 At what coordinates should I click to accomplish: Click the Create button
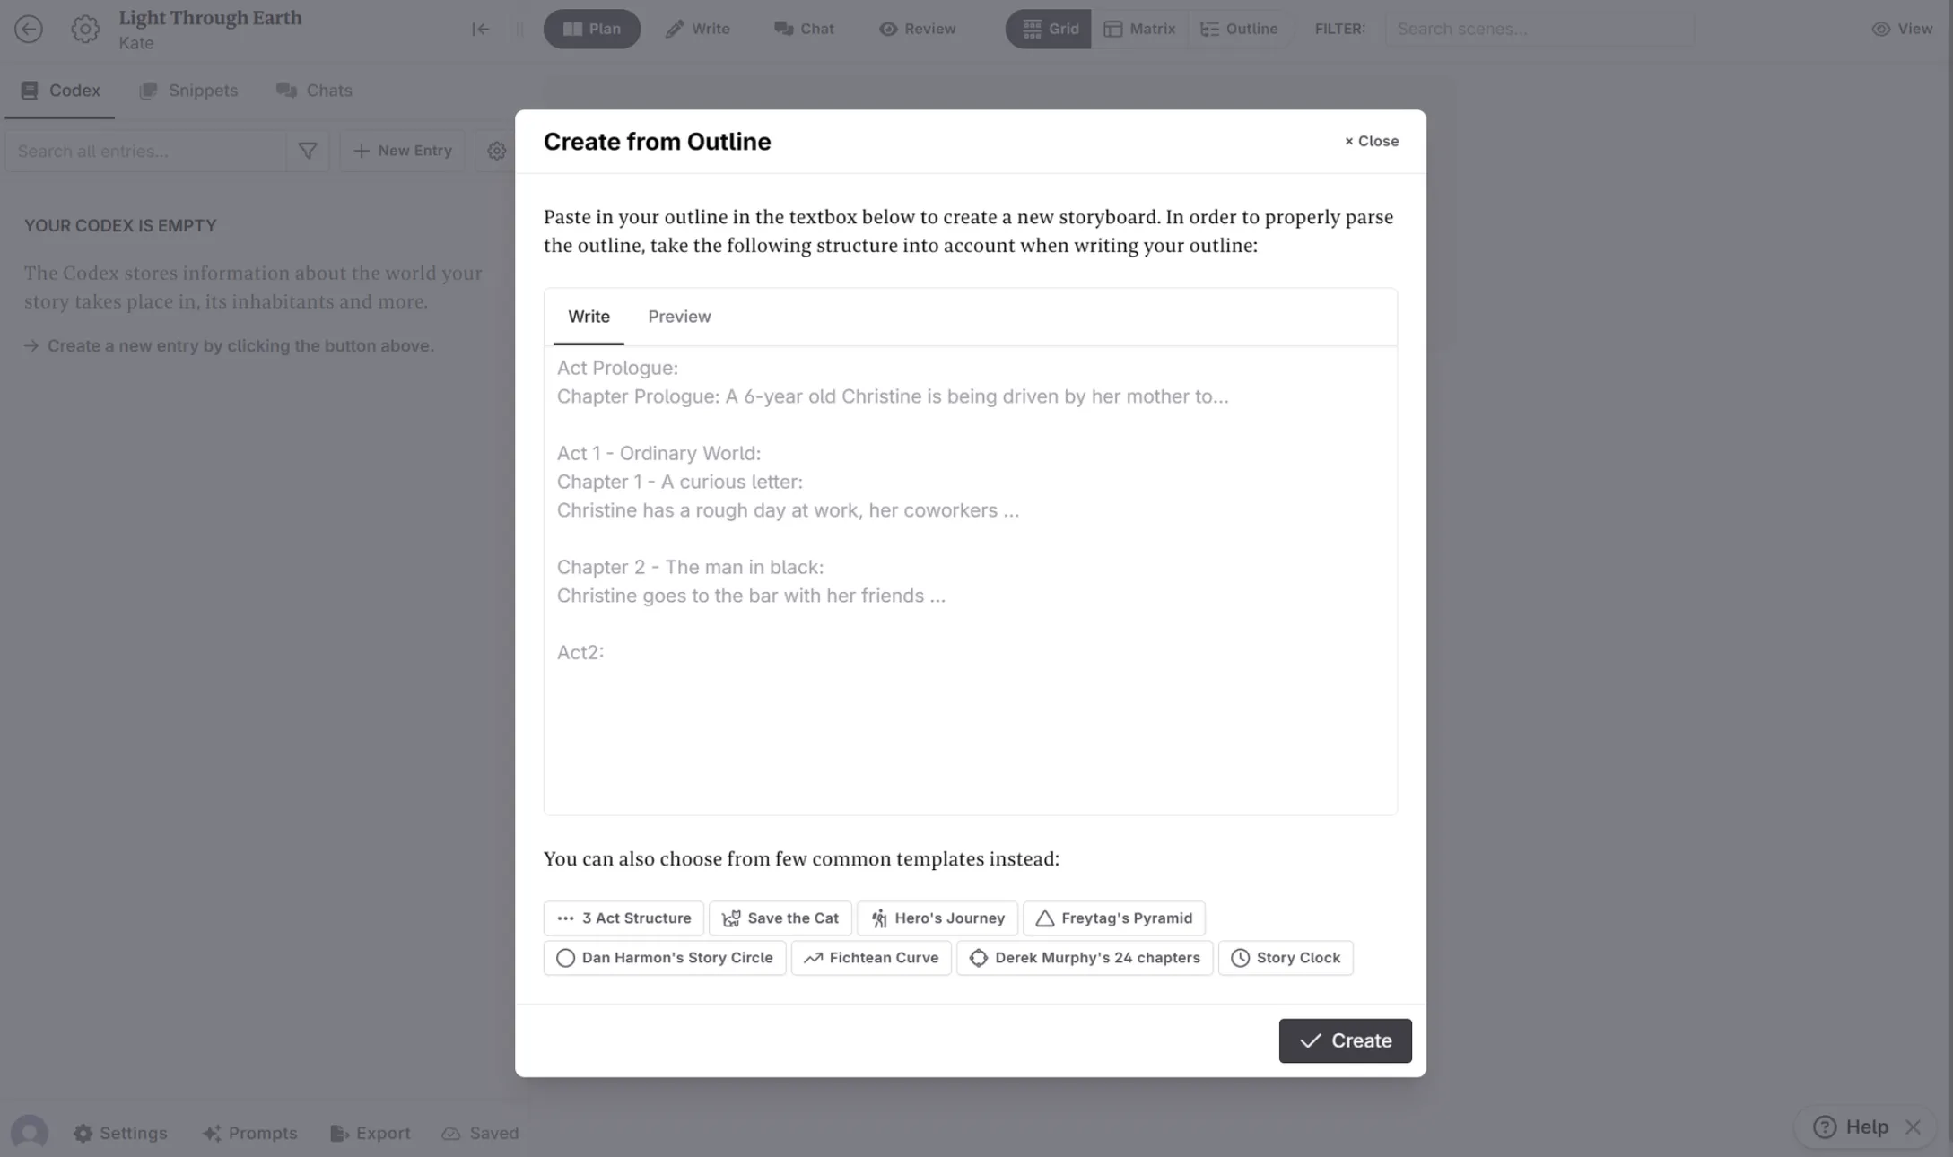click(1345, 1040)
